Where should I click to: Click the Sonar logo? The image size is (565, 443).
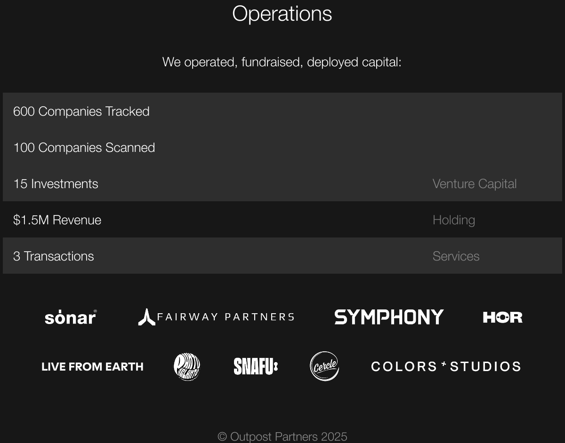tap(71, 317)
